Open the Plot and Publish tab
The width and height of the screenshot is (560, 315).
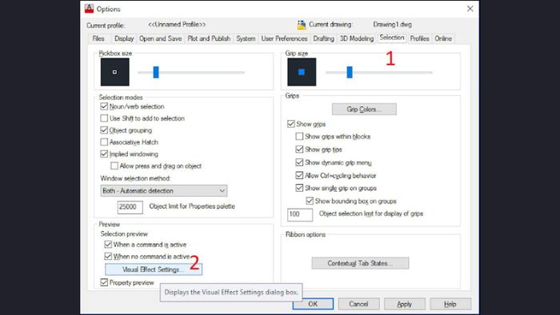pyautogui.click(x=209, y=38)
